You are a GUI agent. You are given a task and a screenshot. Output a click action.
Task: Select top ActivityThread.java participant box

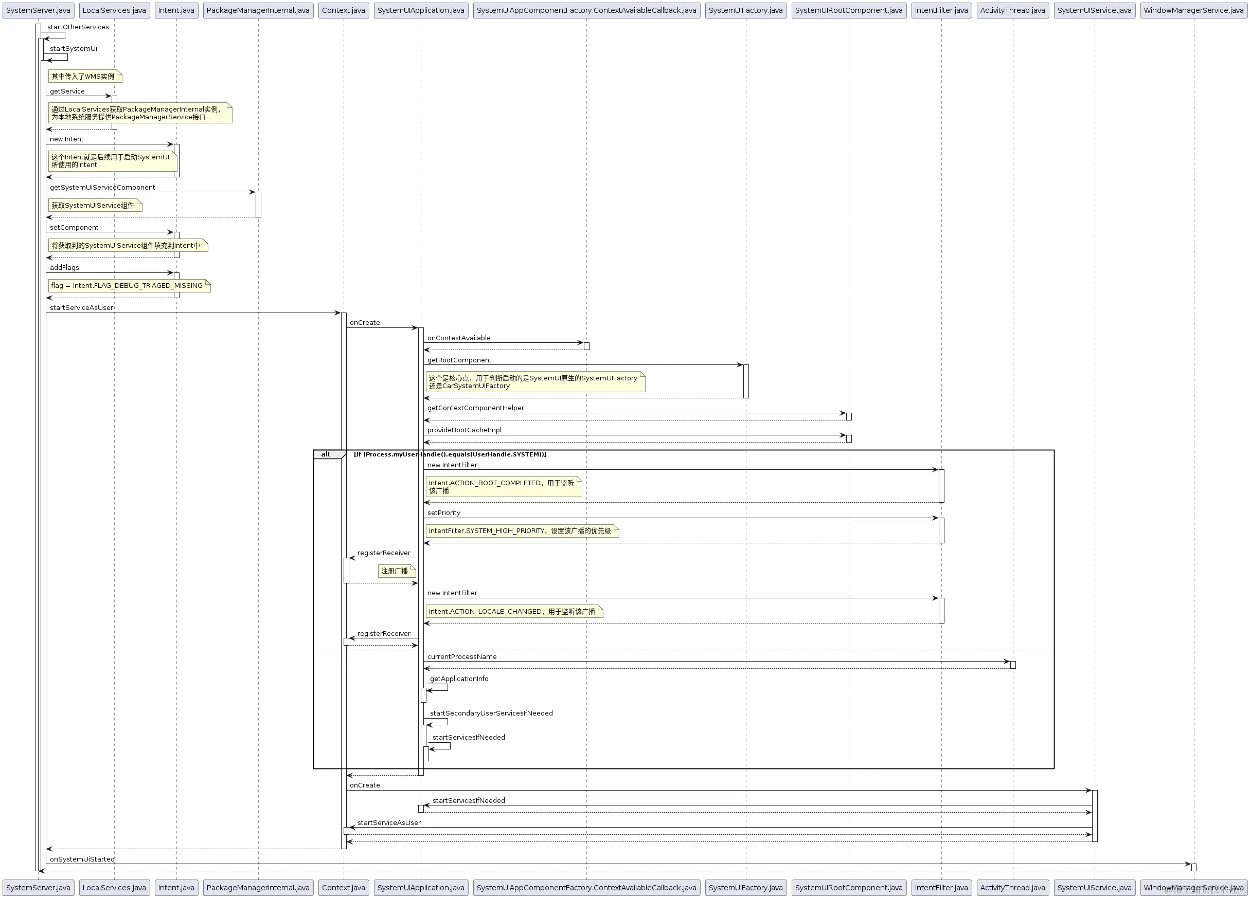click(1012, 10)
